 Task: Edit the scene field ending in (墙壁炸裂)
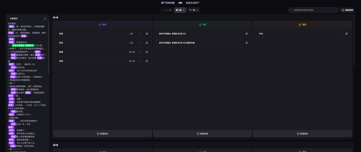point(200,43)
